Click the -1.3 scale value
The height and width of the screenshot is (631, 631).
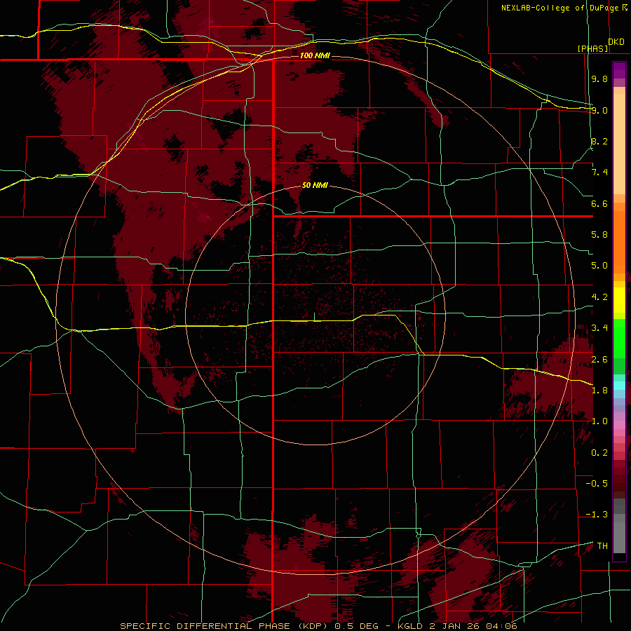[x=597, y=515]
